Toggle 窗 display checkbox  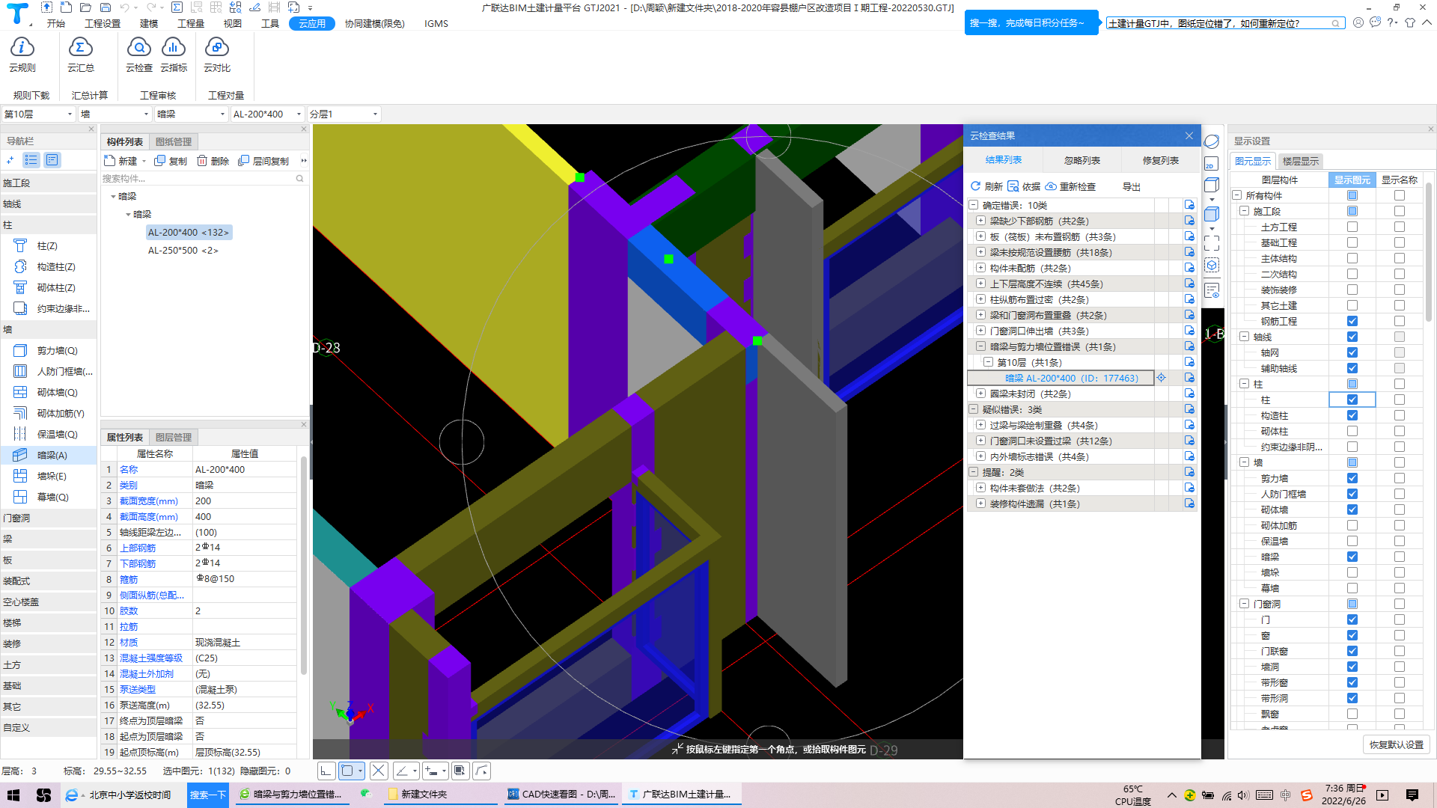pos(1352,635)
